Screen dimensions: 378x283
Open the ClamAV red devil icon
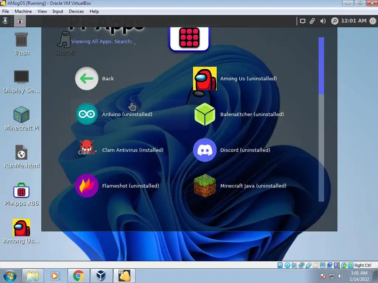[86, 148]
